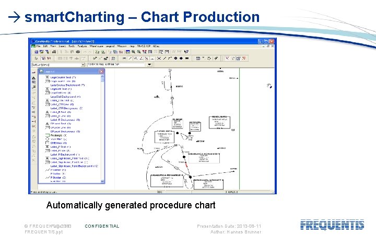The image size is (376, 235).
Task: Click the text style icon beside Label_P Text
Action: (47, 147)
